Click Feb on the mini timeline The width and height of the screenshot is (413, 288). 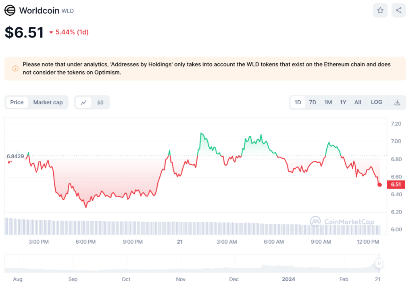point(344,279)
